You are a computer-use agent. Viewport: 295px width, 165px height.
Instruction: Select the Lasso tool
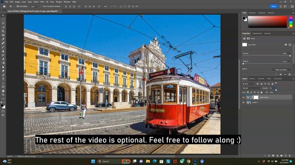coord(3,23)
